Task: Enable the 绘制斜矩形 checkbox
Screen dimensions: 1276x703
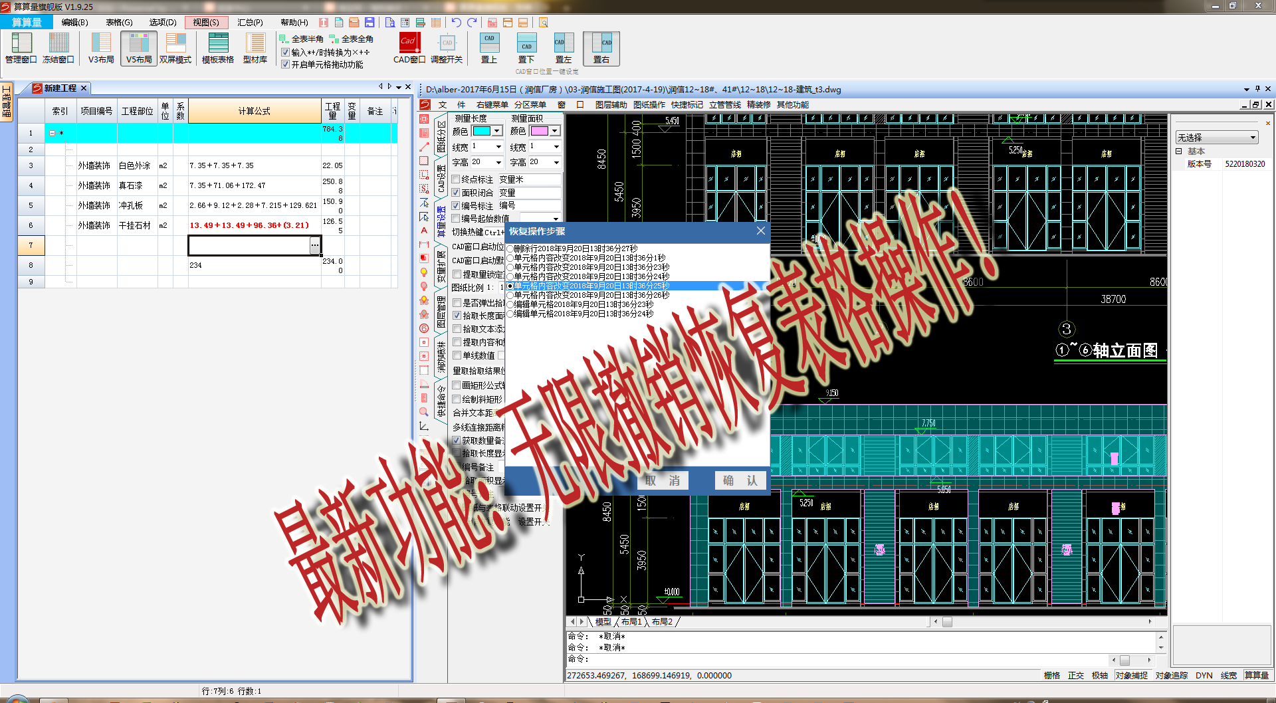Action: pyautogui.click(x=457, y=399)
